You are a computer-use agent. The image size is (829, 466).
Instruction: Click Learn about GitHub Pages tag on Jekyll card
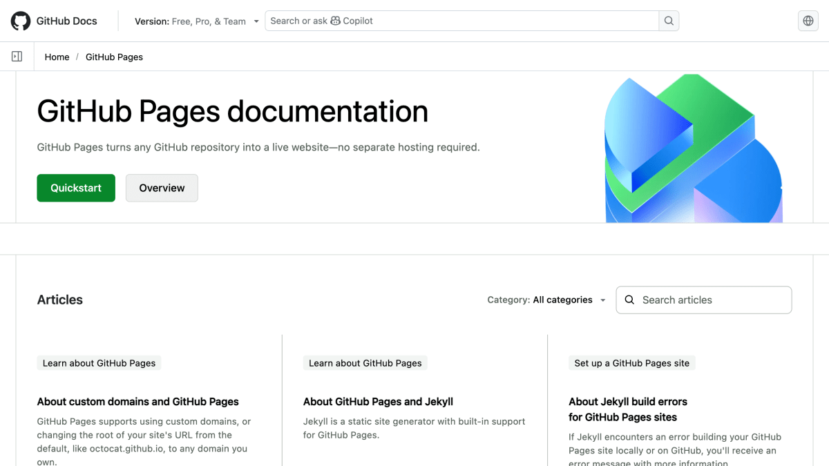pos(365,363)
